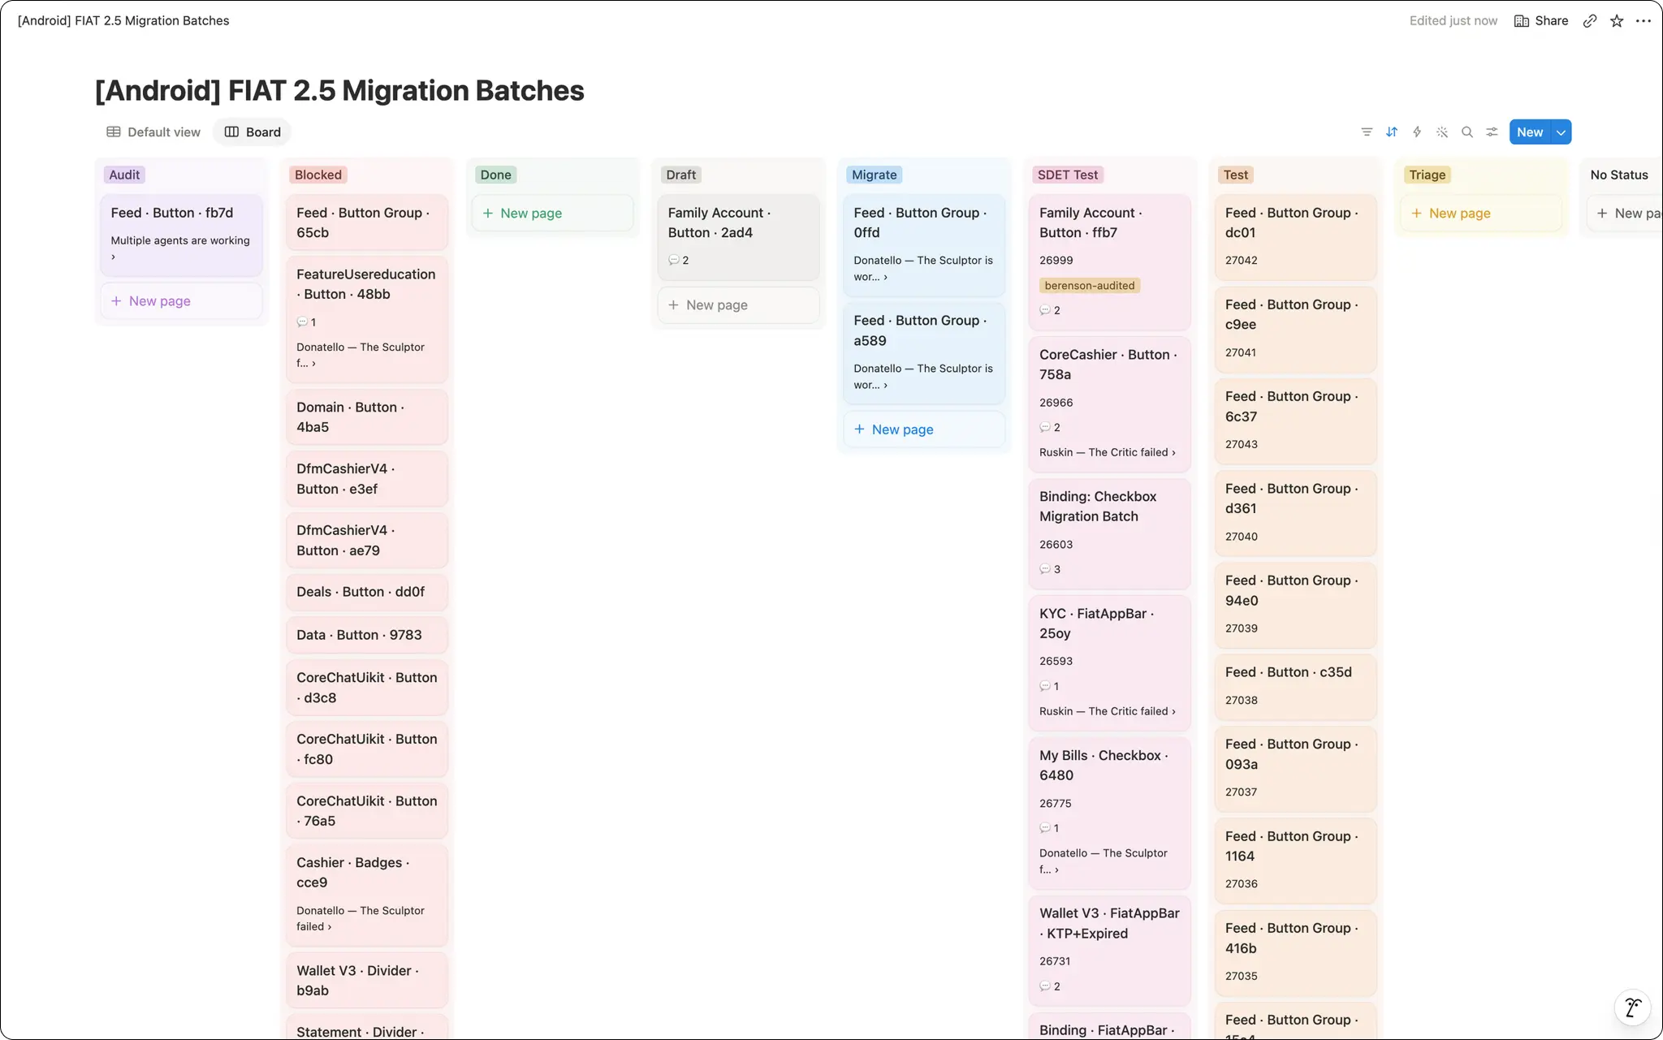Click the plus icon in Done column
This screenshot has height=1040, width=1663.
click(x=488, y=214)
